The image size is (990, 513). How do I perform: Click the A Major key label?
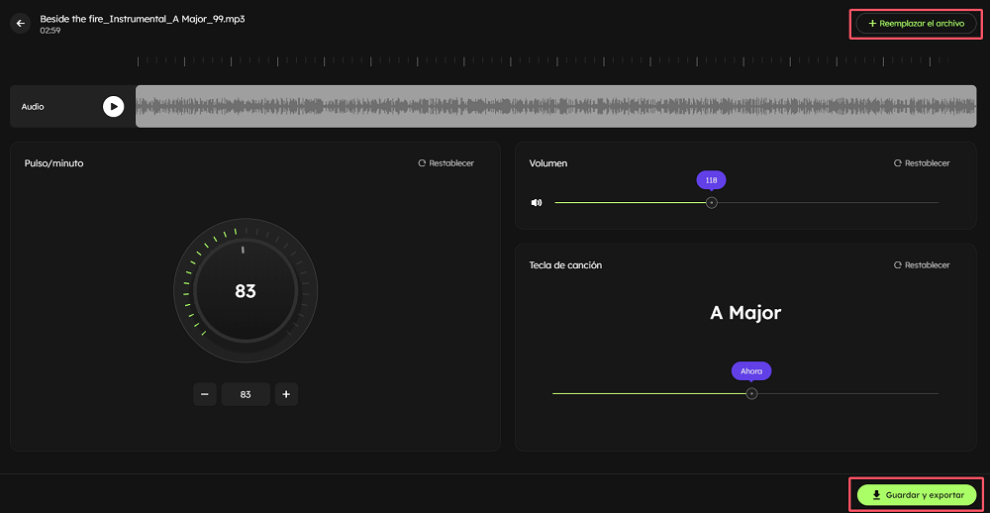pyautogui.click(x=745, y=313)
